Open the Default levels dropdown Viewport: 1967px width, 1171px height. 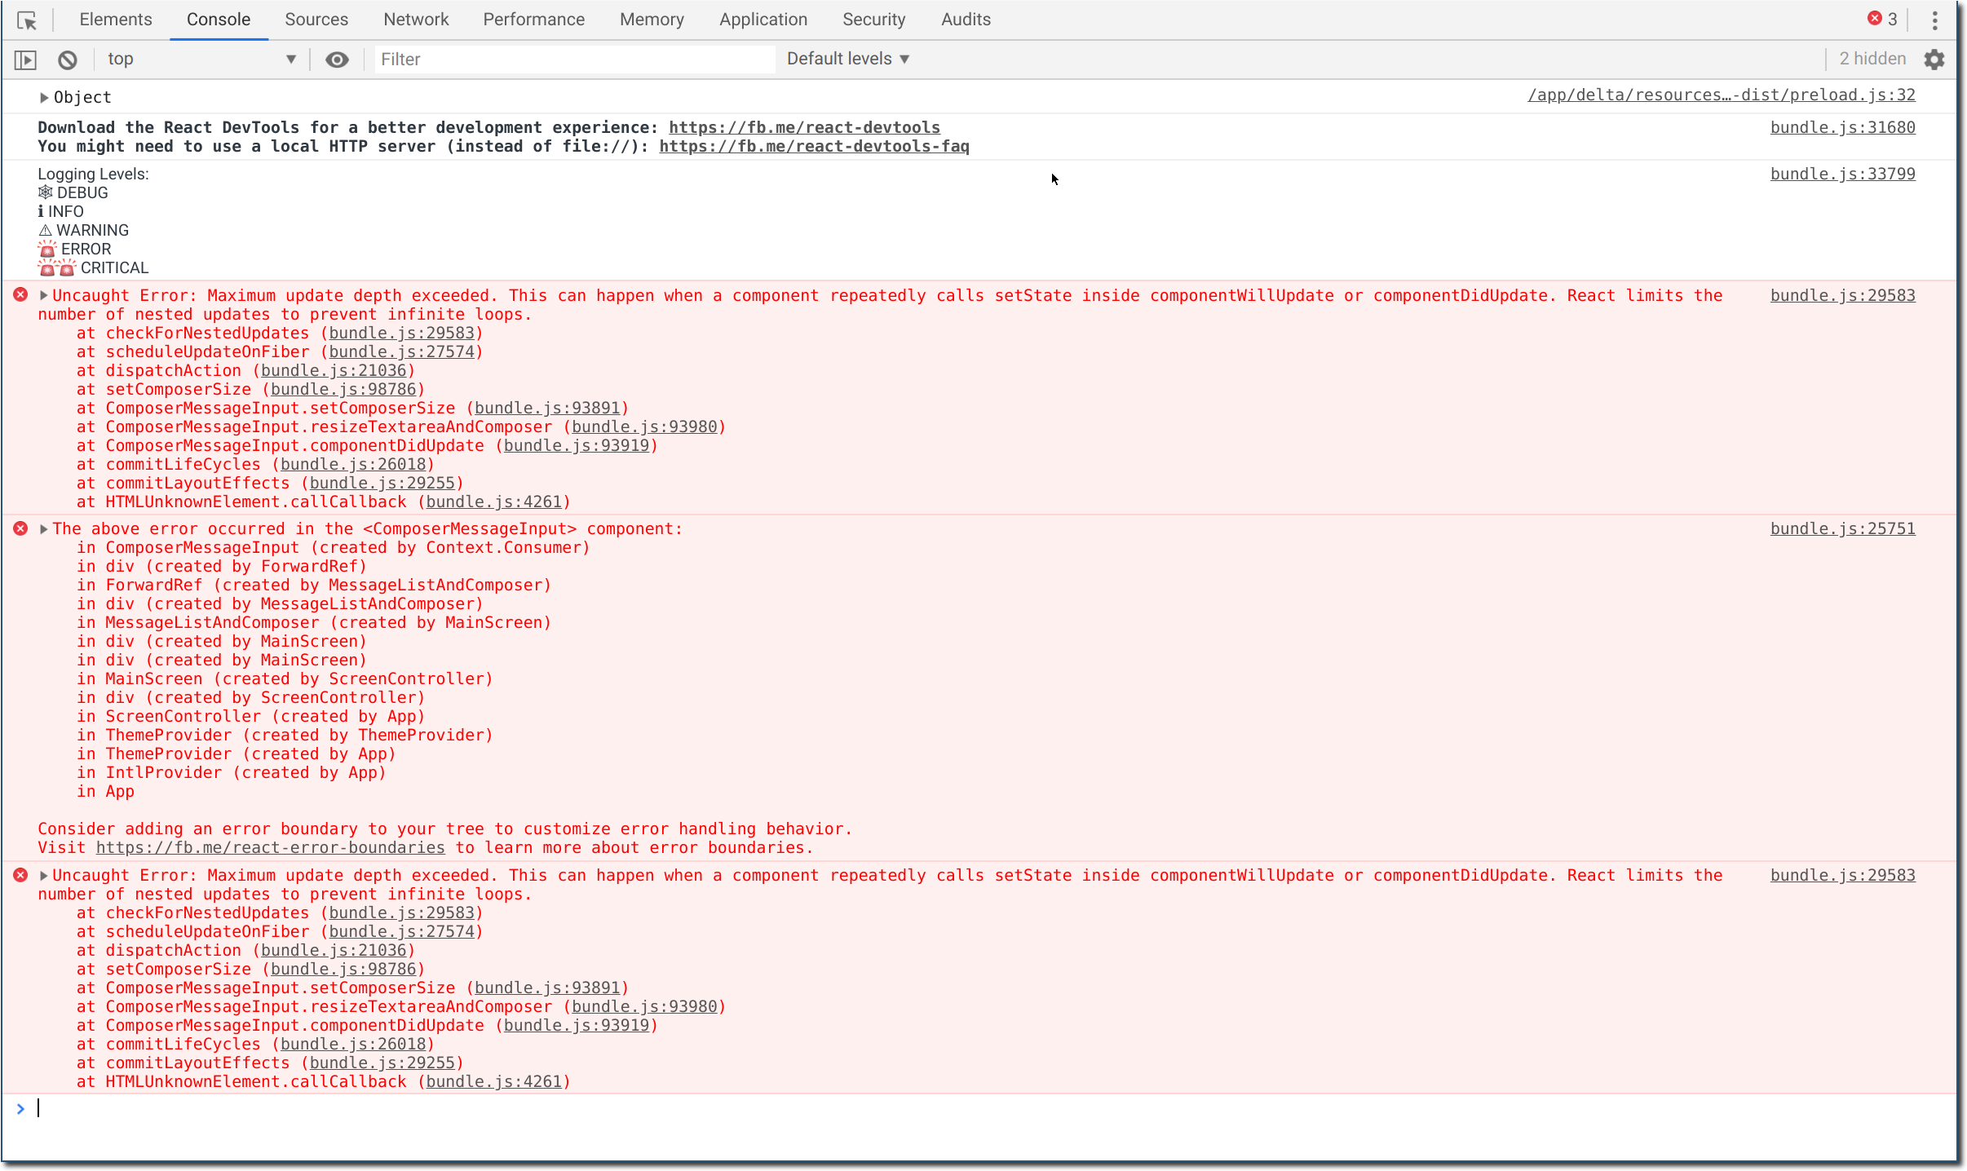(848, 59)
